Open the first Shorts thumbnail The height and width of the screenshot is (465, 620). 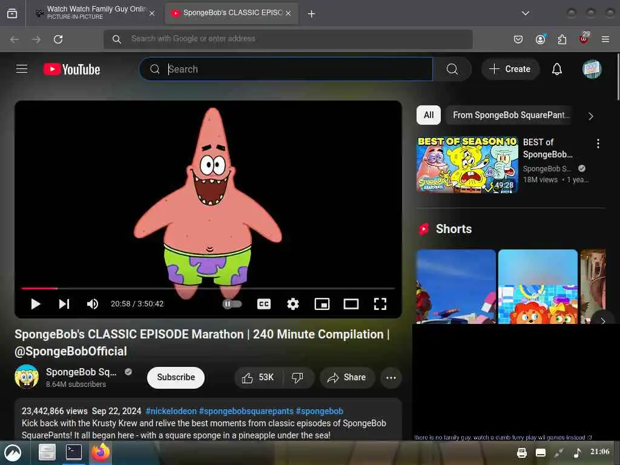pyautogui.click(x=456, y=286)
